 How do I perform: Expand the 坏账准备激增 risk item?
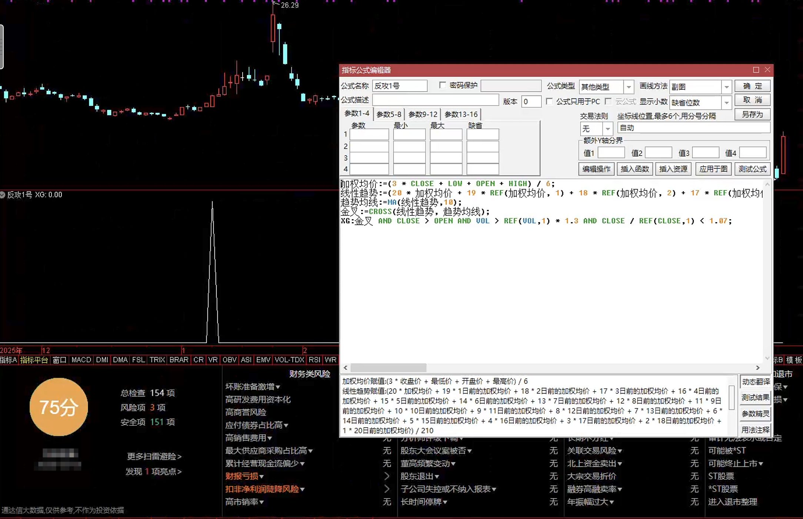[x=253, y=387]
